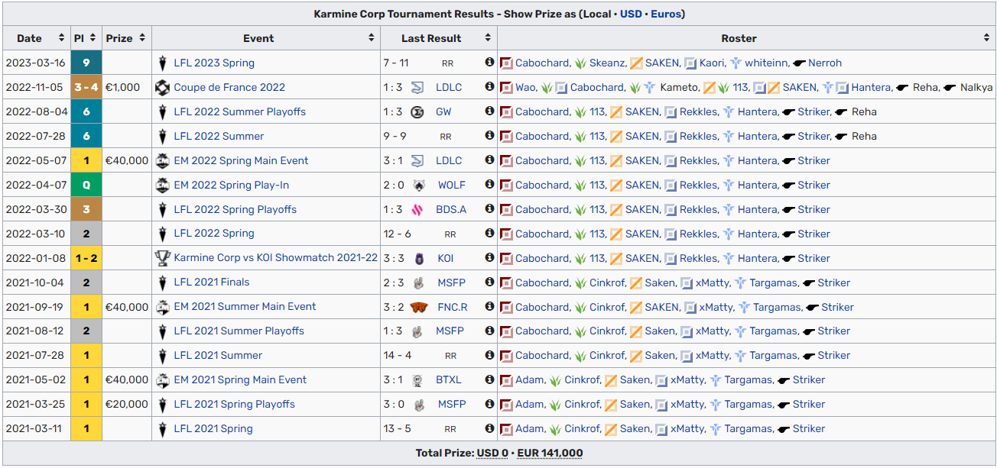Click info icon for LFL 2023 Spring row

tap(489, 63)
